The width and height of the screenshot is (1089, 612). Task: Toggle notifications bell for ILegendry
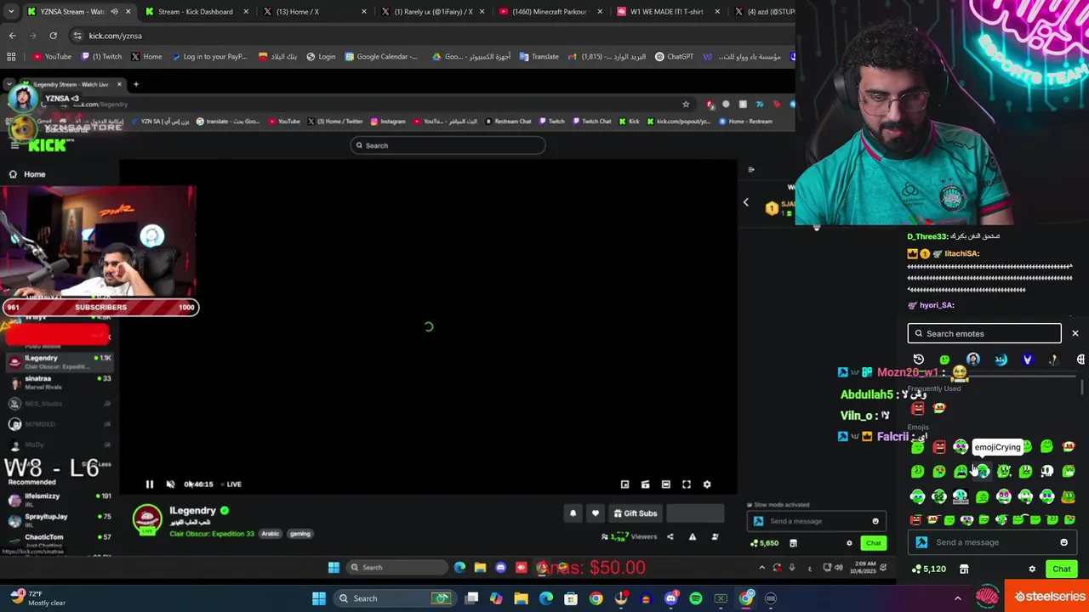click(573, 513)
